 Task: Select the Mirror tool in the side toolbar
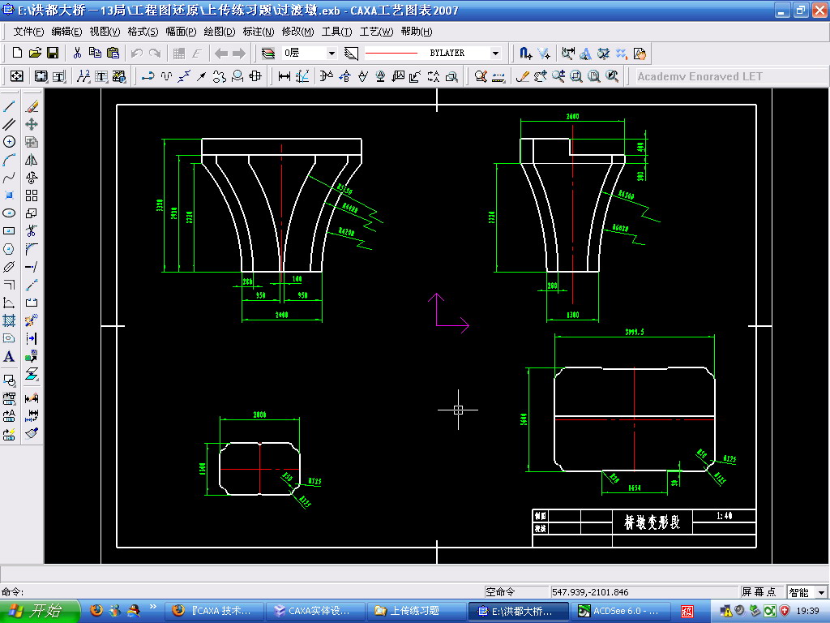click(32, 160)
